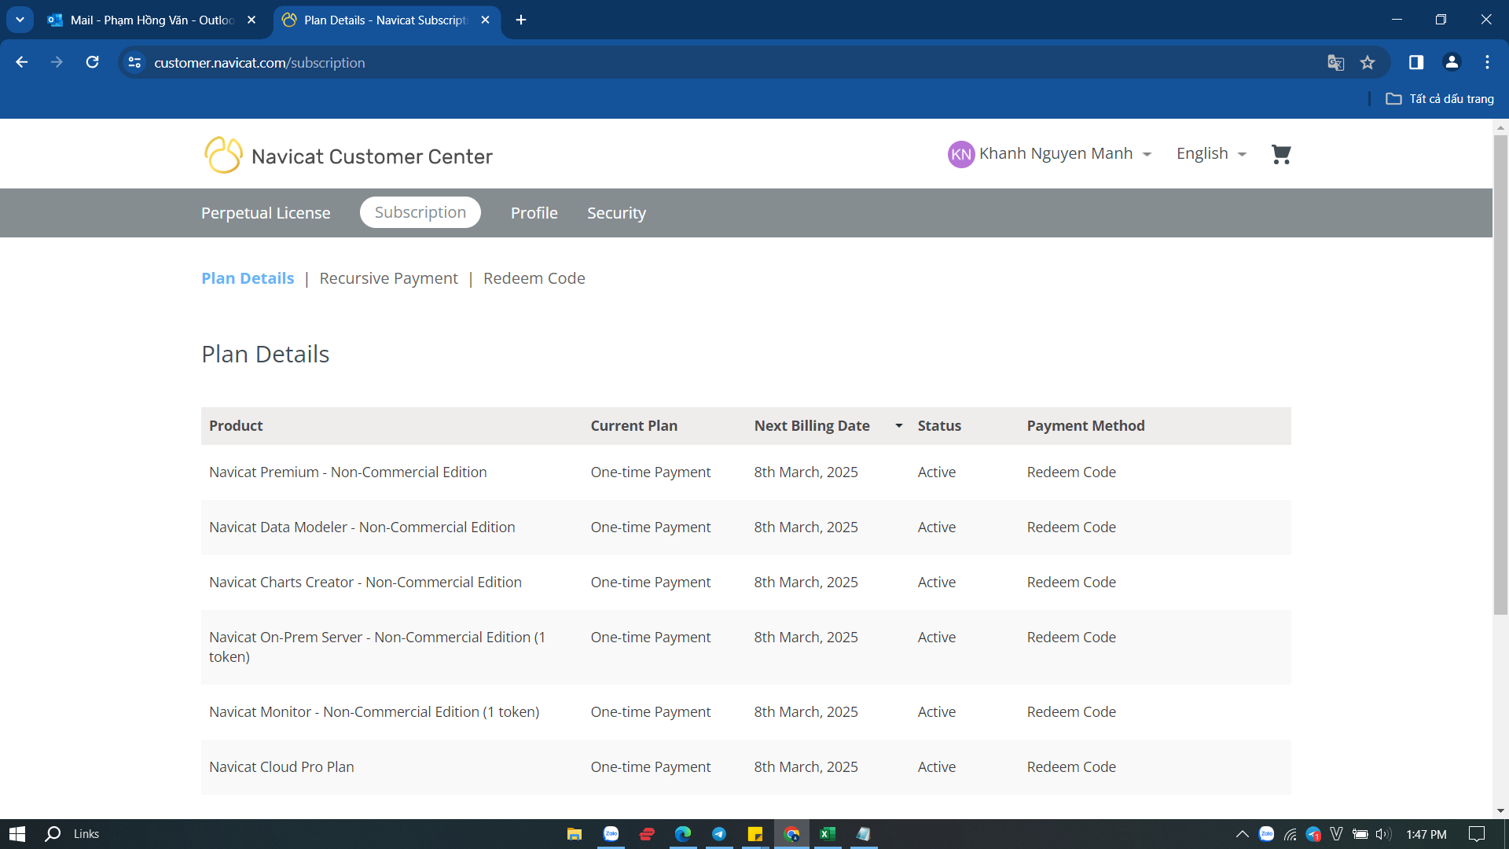The image size is (1509, 849).
Task: Switch to the Mail Outlook browser tab
Action: coord(152,20)
